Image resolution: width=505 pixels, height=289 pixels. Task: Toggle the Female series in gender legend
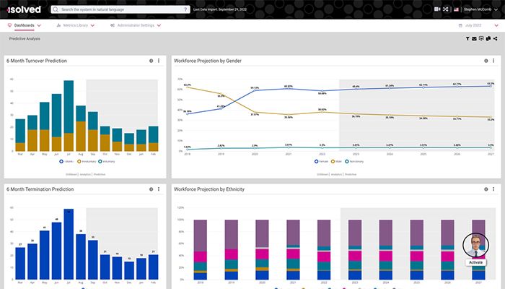[x=321, y=161]
